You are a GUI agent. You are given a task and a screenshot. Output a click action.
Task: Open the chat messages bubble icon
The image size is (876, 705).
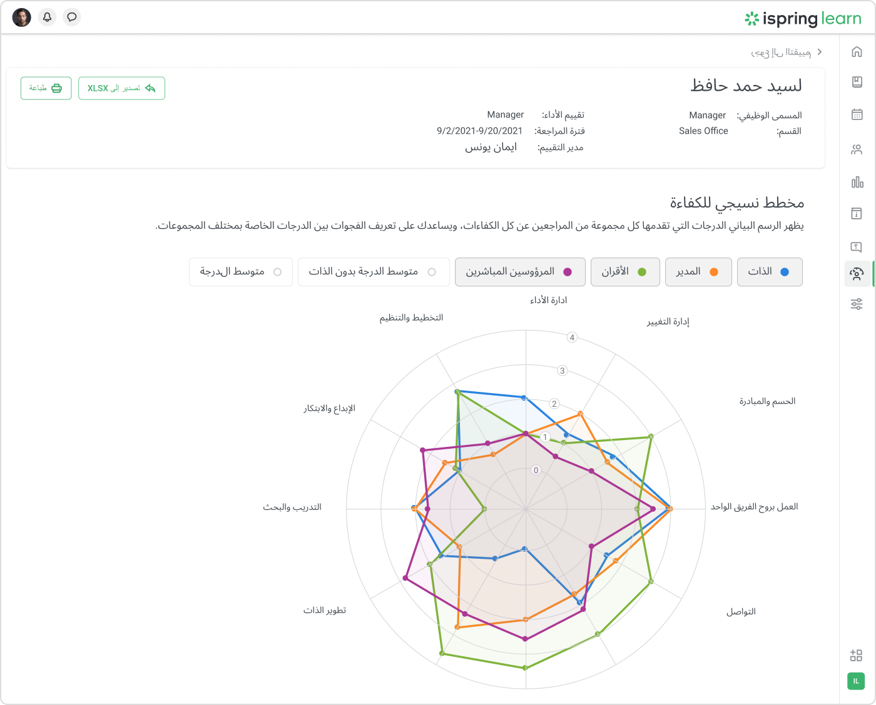point(71,17)
